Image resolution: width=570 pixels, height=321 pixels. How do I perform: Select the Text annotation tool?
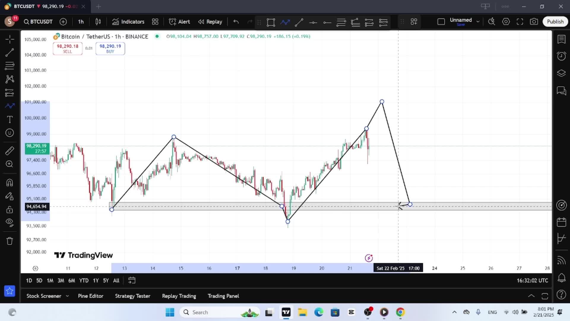(x=9, y=119)
